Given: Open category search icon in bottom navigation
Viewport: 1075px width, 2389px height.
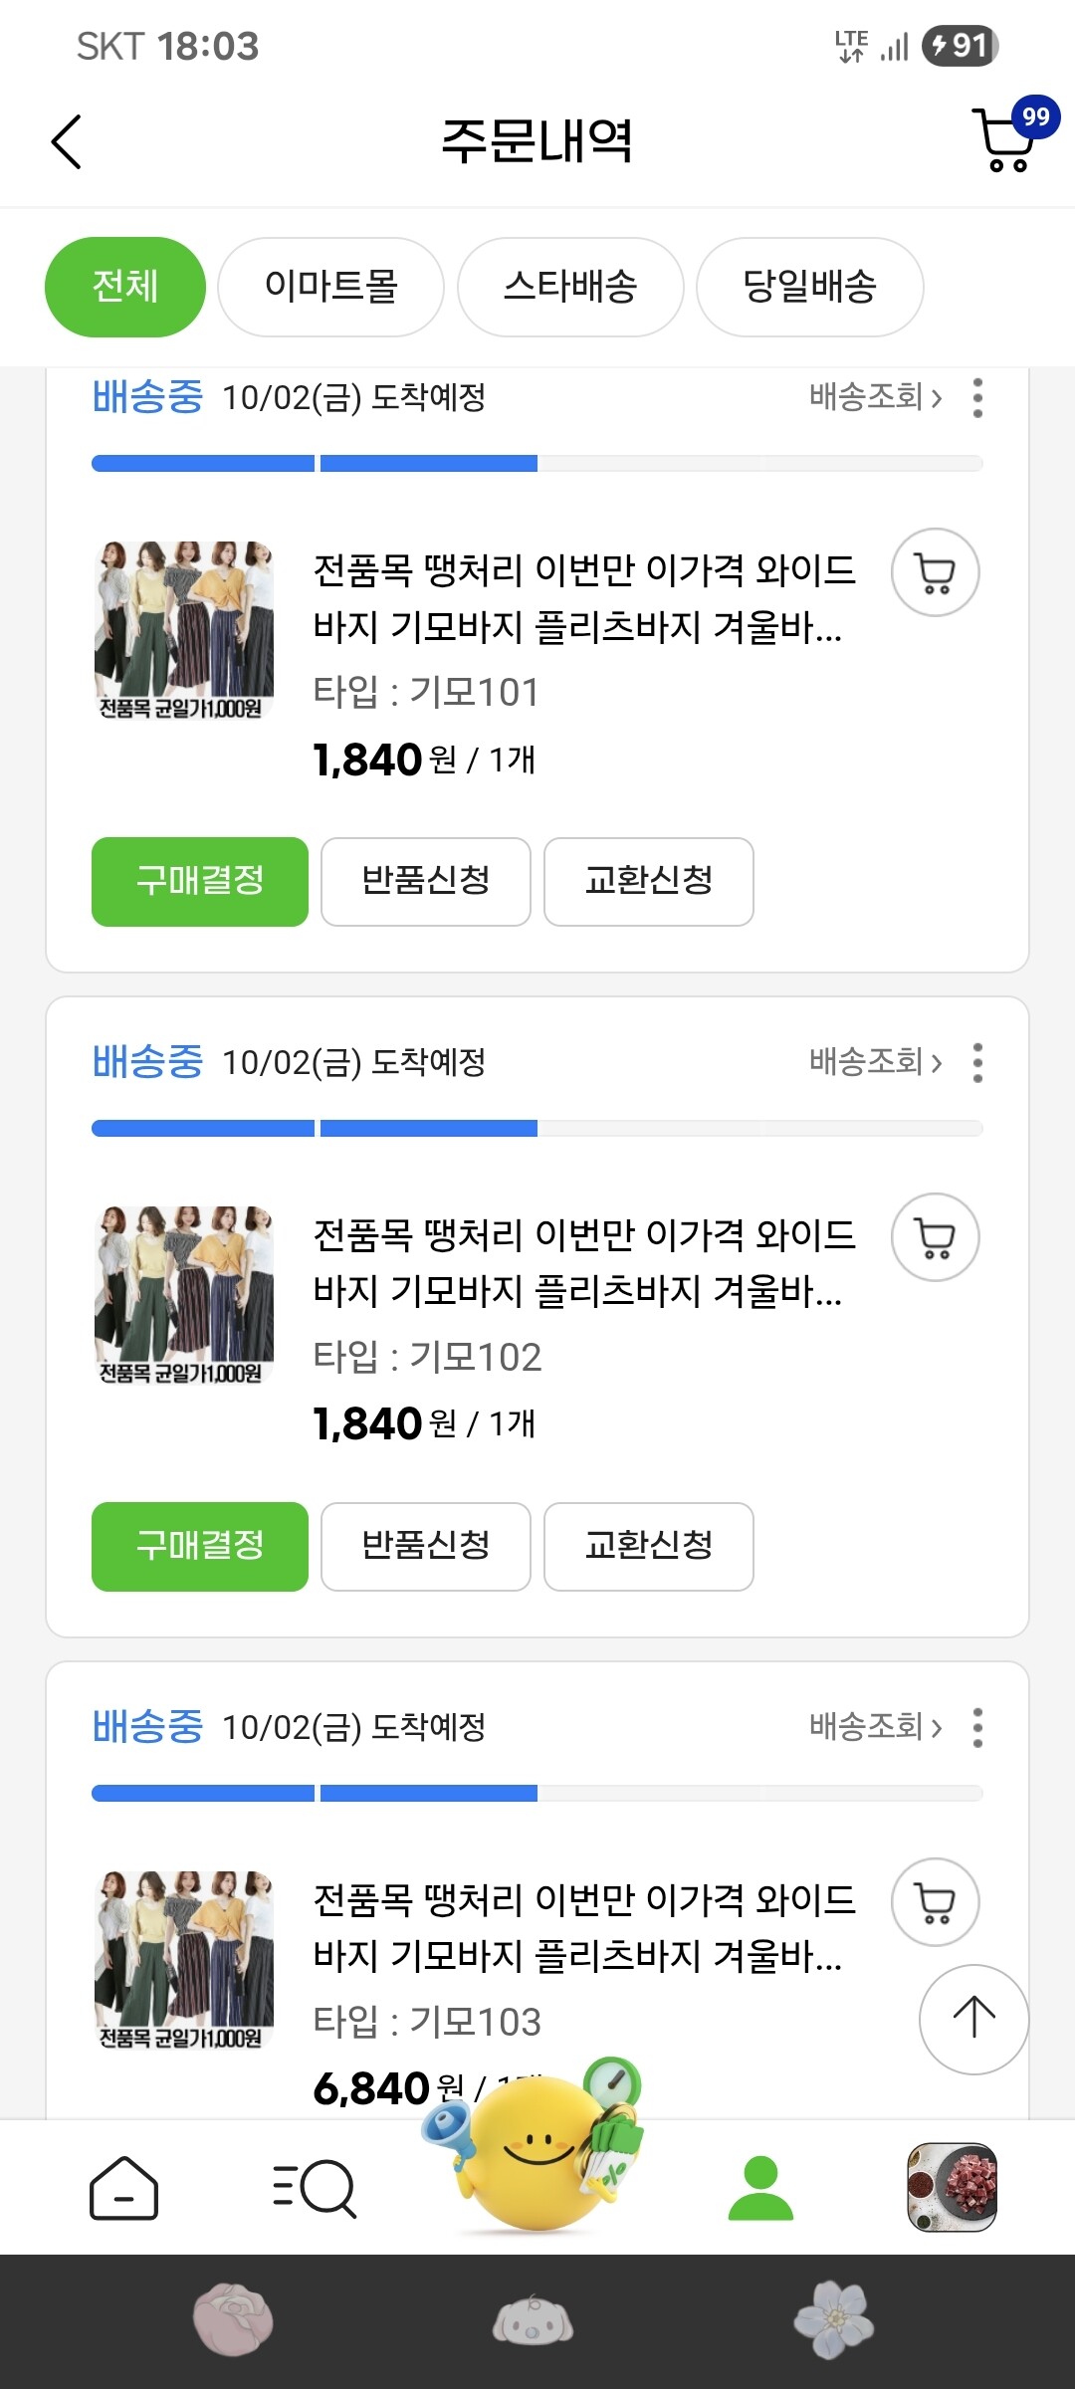Looking at the screenshot, I should (315, 2188).
